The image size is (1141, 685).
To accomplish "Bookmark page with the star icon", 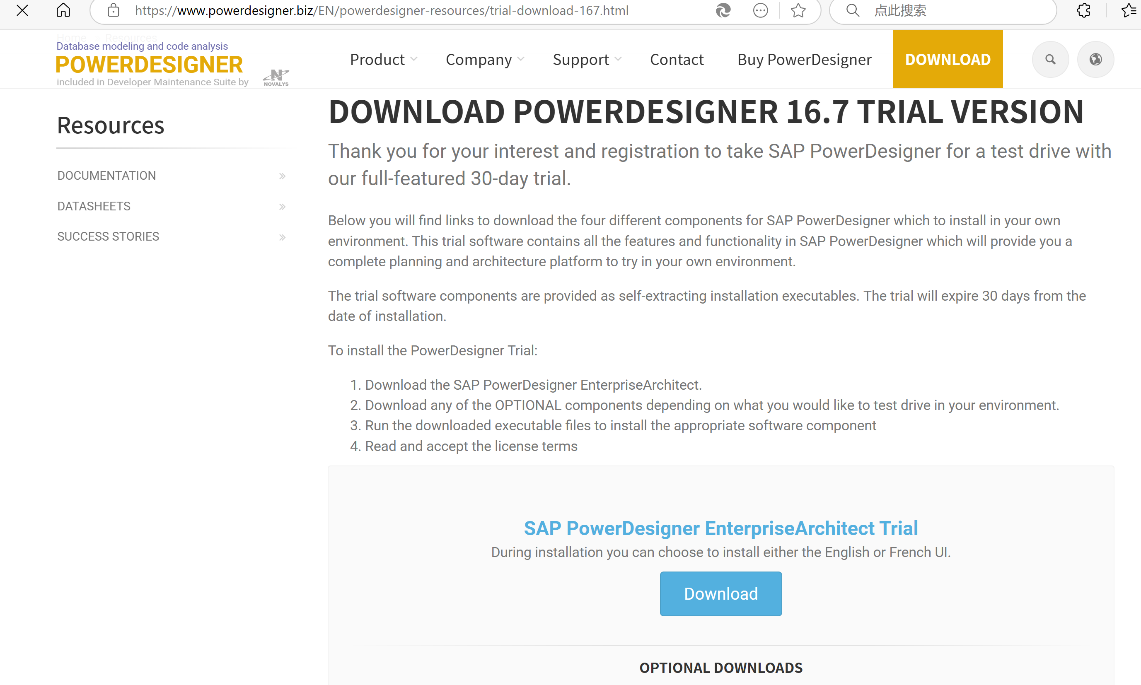I will point(798,10).
